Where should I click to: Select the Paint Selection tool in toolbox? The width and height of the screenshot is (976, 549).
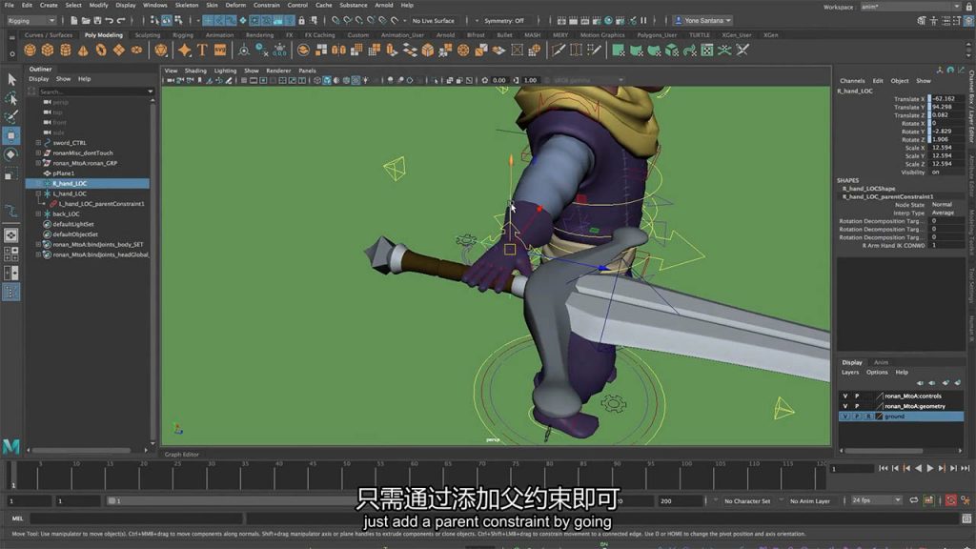coord(10,116)
